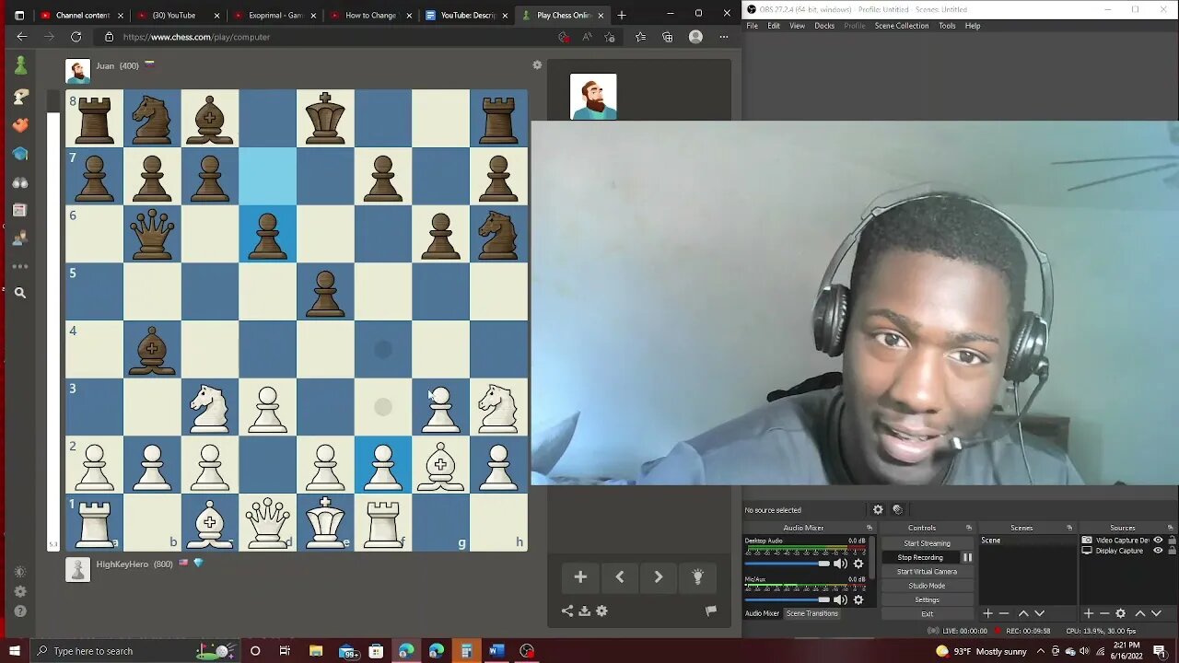Open Desktop Audio settings gear
Screen dimensions: 1179x663
pyautogui.click(x=858, y=564)
